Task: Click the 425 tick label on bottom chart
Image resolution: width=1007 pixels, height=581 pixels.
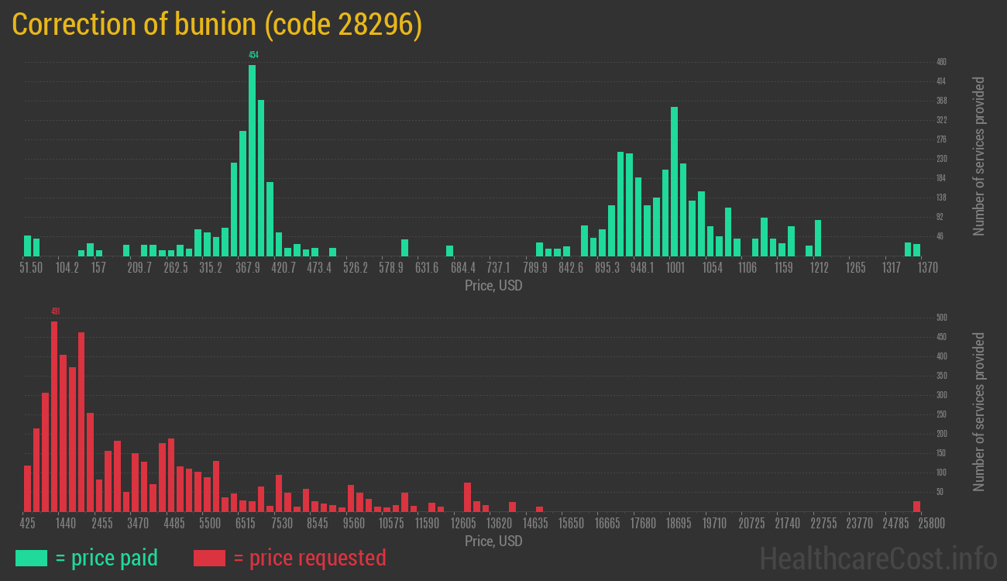Action: (28, 524)
